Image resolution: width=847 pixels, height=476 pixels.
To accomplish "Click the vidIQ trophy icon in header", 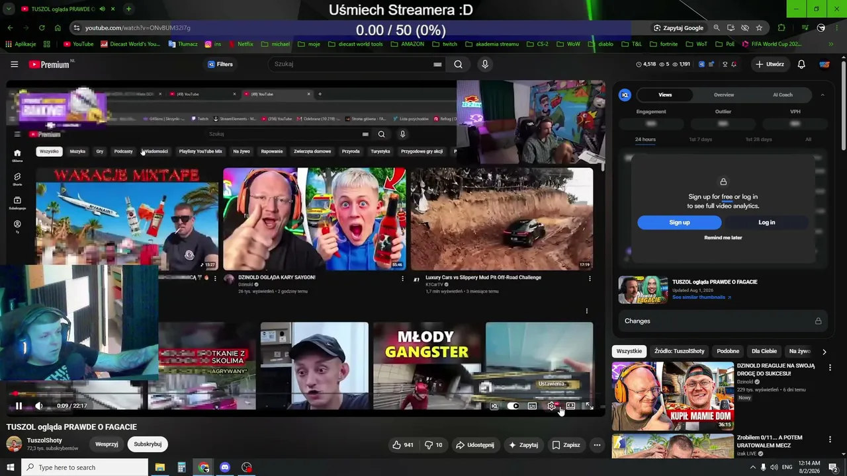I will click(725, 64).
